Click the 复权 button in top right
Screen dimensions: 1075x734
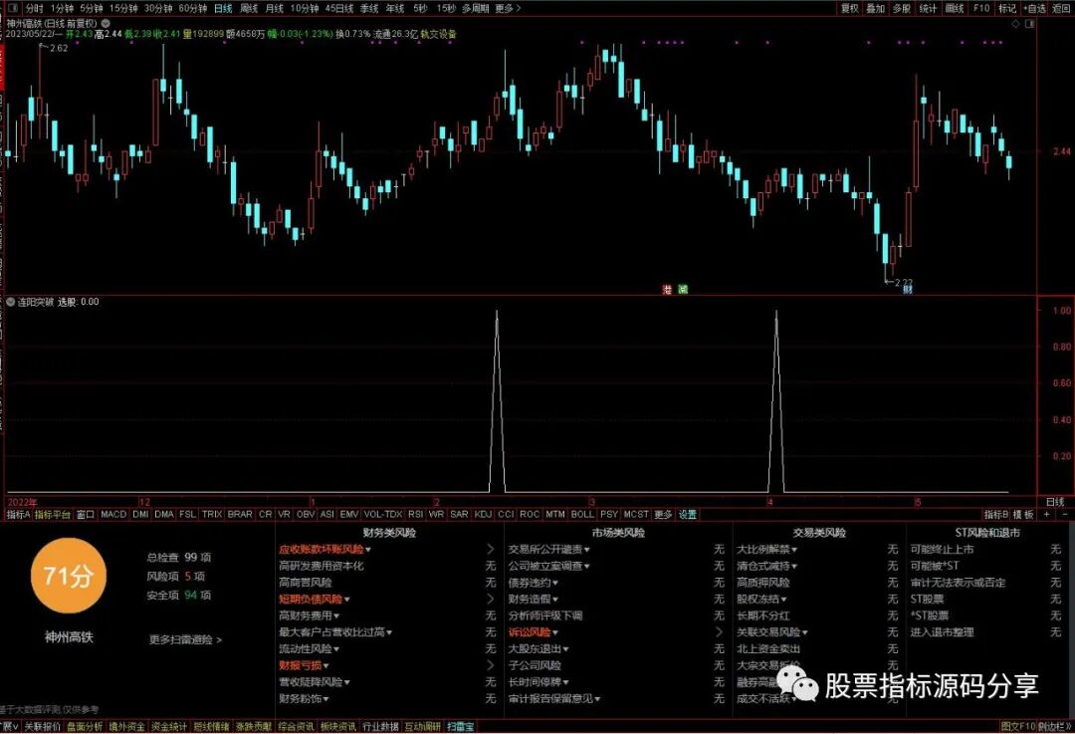coord(849,8)
